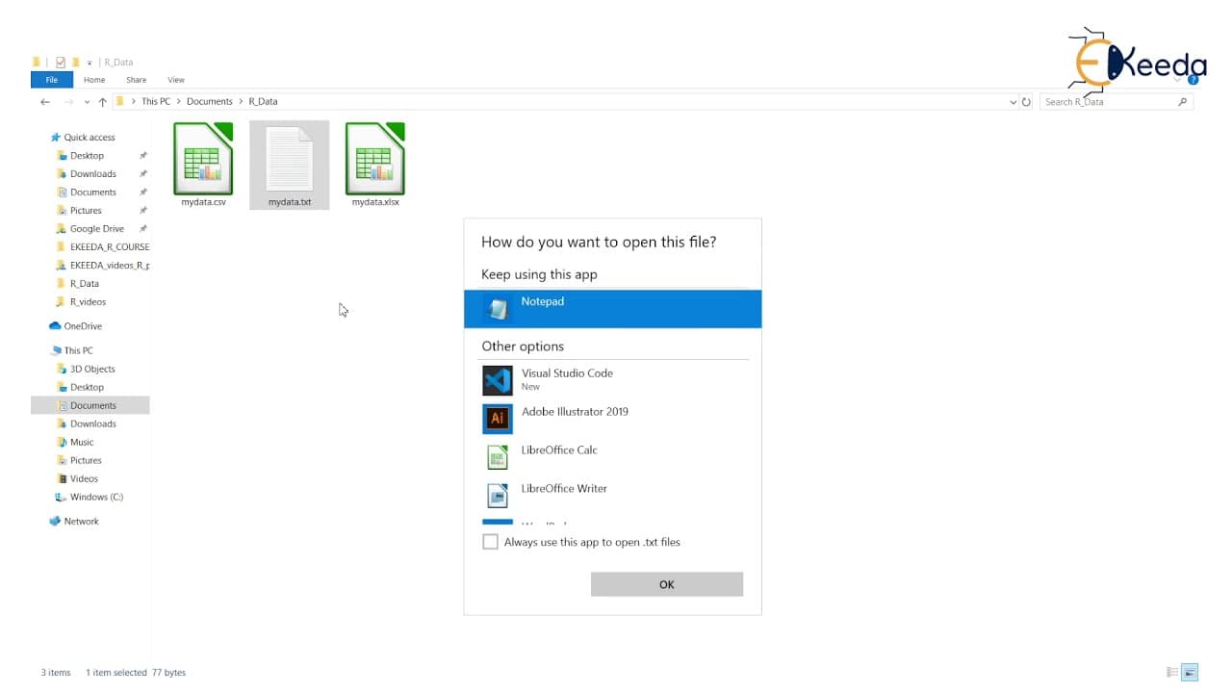Open the File menu tab
The image size is (1232, 693).
[x=52, y=80]
